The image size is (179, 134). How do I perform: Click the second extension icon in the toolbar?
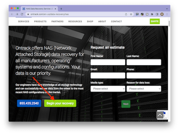pos(142,14)
